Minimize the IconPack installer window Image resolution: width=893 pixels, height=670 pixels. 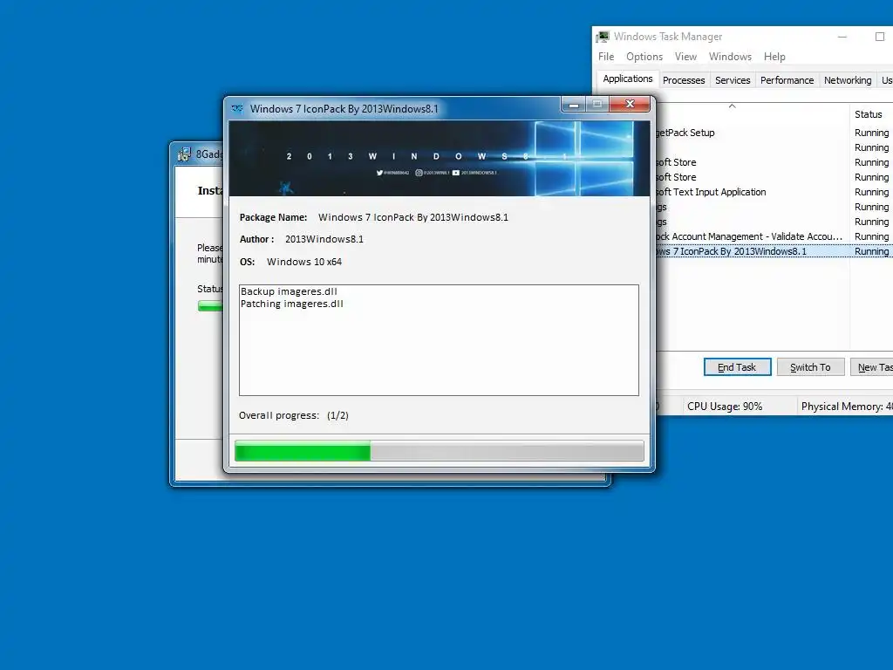(x=574, y=105)
